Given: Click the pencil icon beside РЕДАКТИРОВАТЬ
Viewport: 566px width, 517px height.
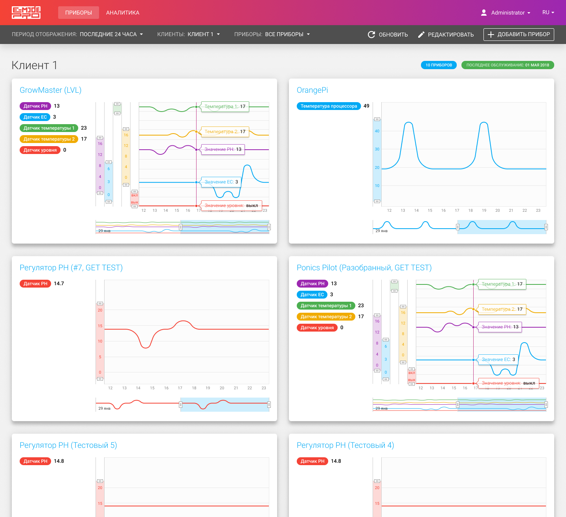Looking at the screenshot, I should [421, 35].
